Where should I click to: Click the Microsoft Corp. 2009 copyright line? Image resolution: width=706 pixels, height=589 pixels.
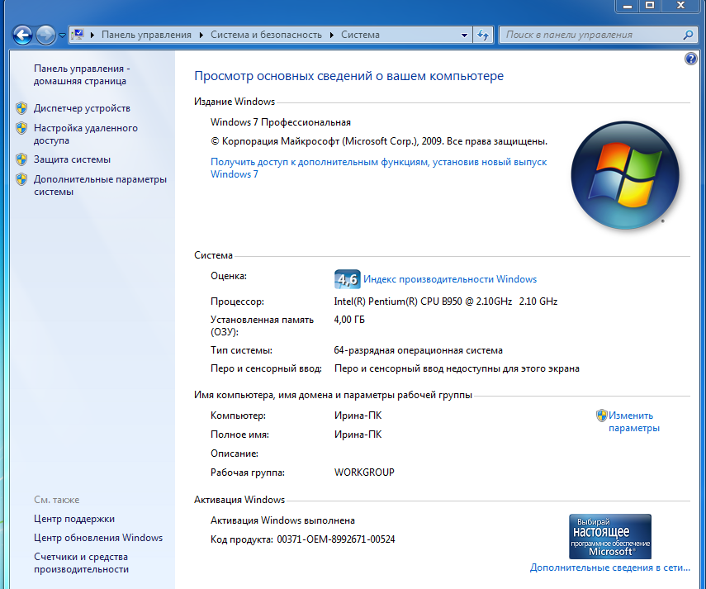click(379, 141)
